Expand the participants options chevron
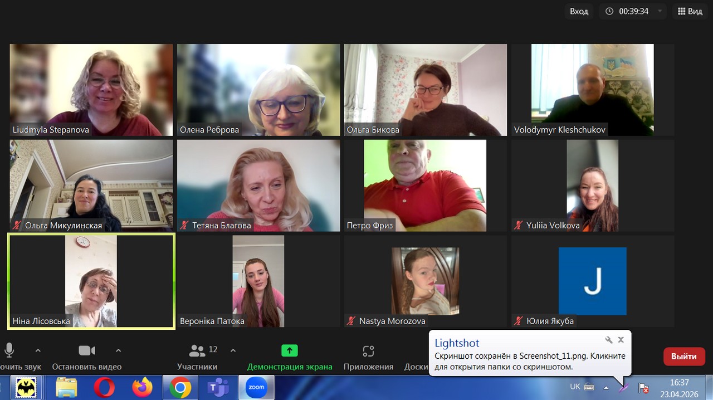The width and height of the screenshot is (713, 400). click(x=233, y=350)
